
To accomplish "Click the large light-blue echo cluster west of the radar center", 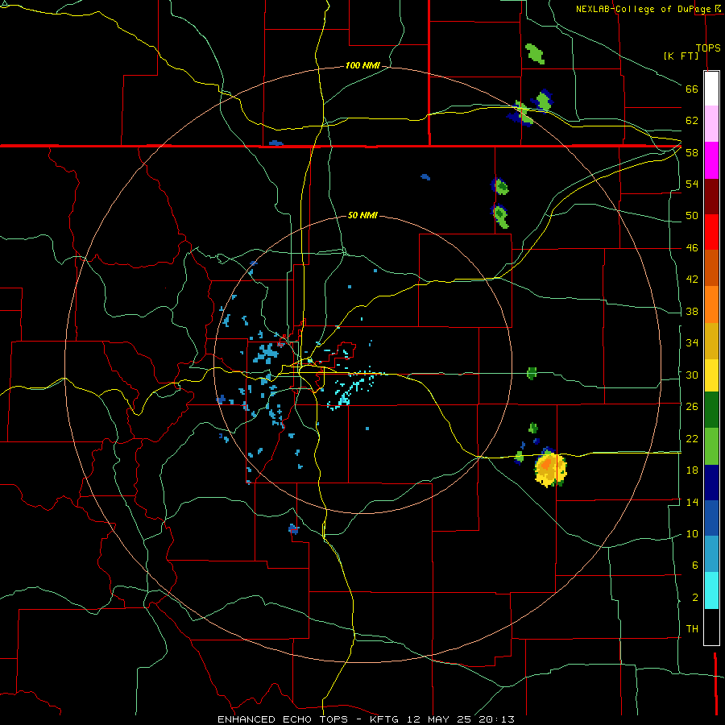I will [x=266, y=354].
